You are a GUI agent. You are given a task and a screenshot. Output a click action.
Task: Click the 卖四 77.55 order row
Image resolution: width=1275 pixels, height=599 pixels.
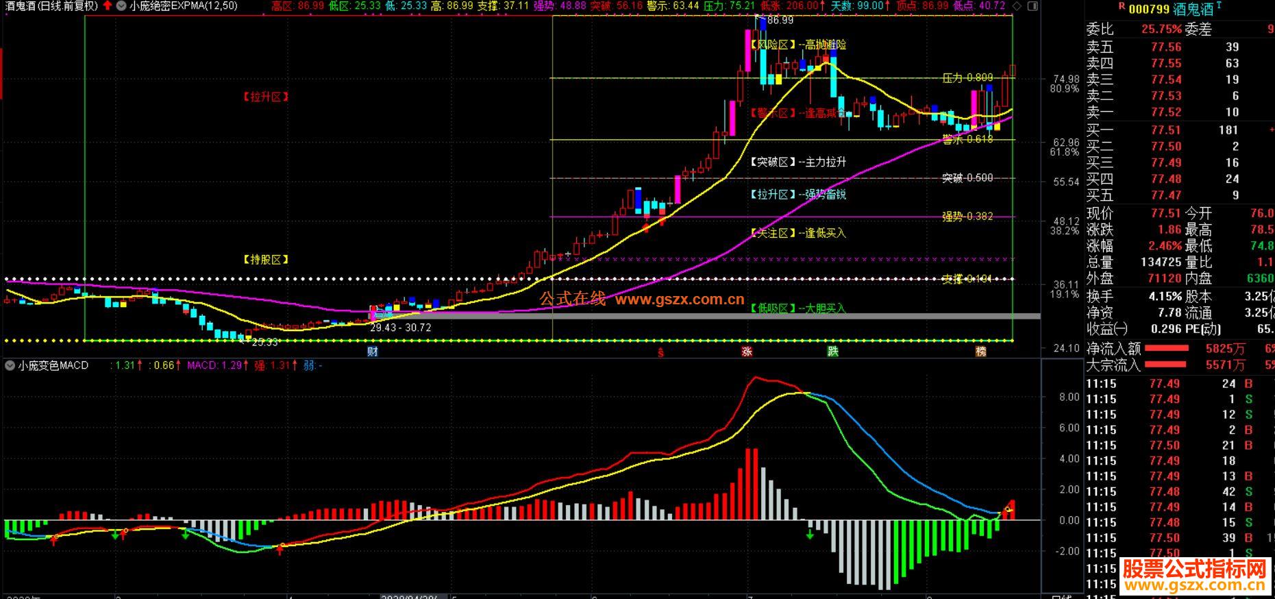click(1180, 63)
